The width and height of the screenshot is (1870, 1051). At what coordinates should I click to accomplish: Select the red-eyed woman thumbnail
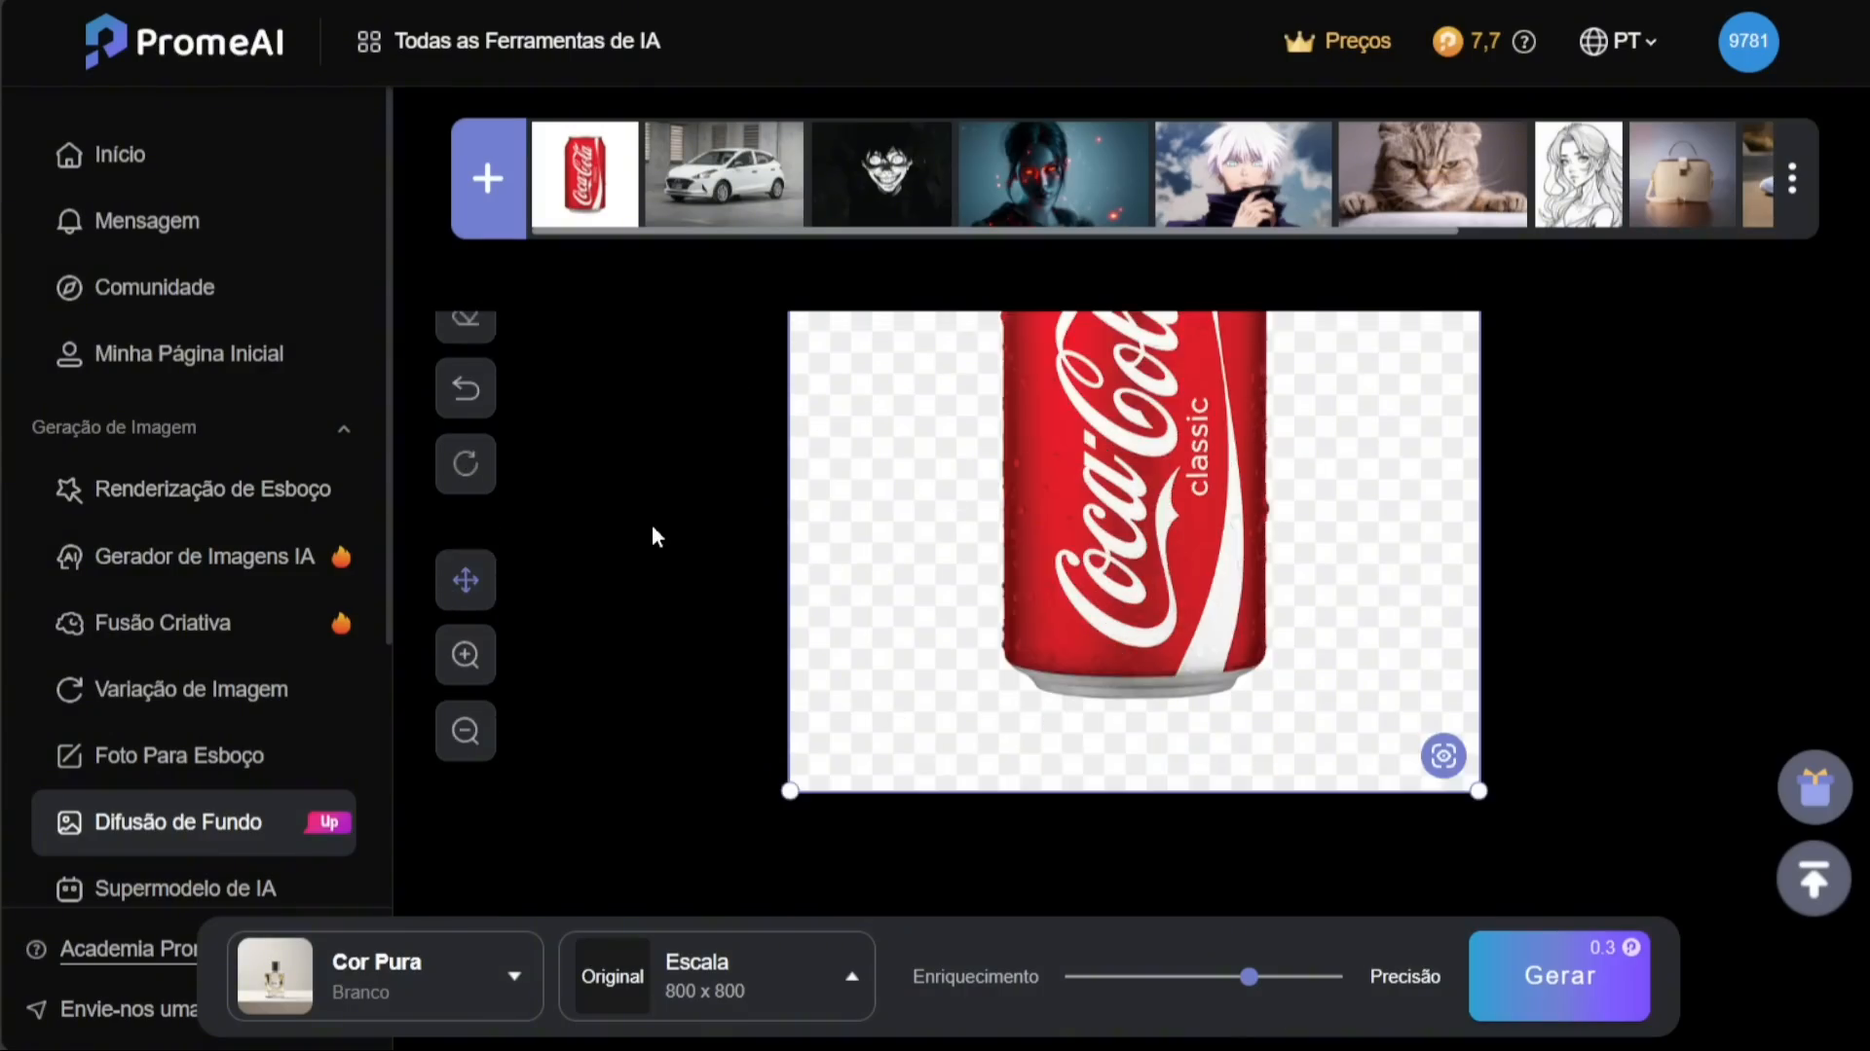point(1054,174)
